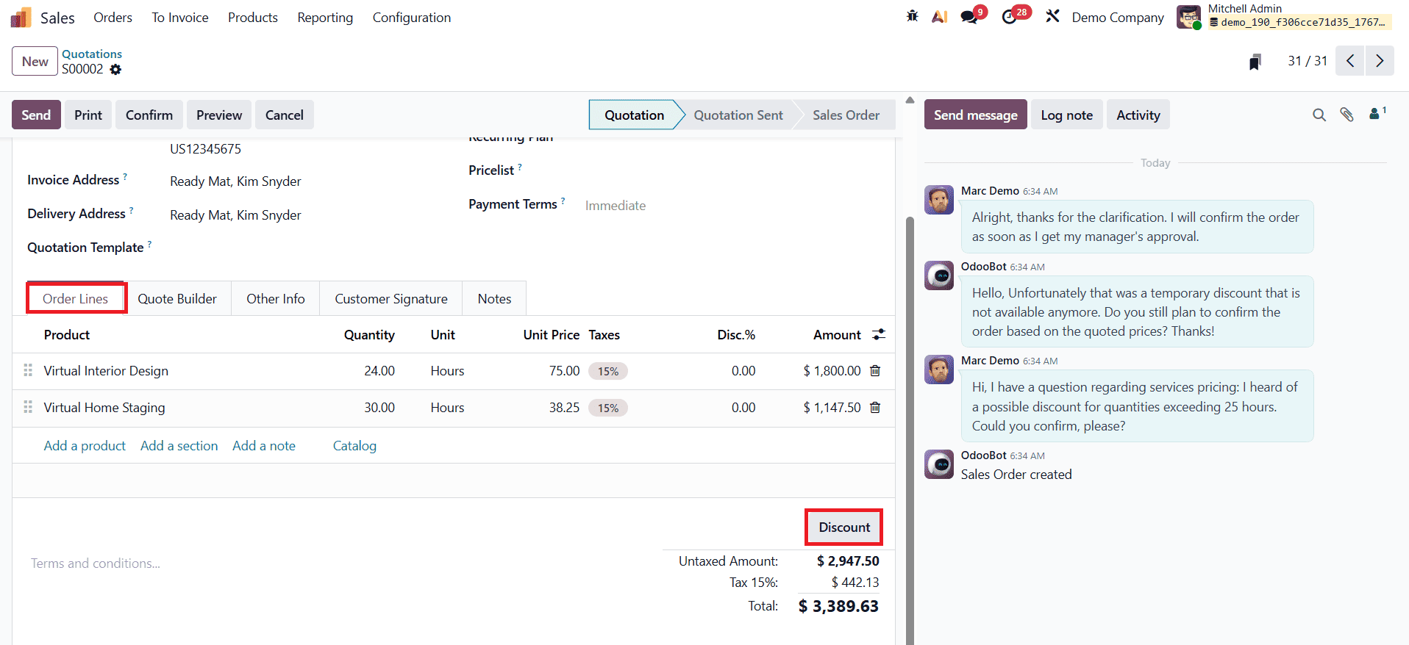1409x645 pixels.
Task: Click 15% tax tag on Virtual Interior Design
Action: click(x=608, y=371)
